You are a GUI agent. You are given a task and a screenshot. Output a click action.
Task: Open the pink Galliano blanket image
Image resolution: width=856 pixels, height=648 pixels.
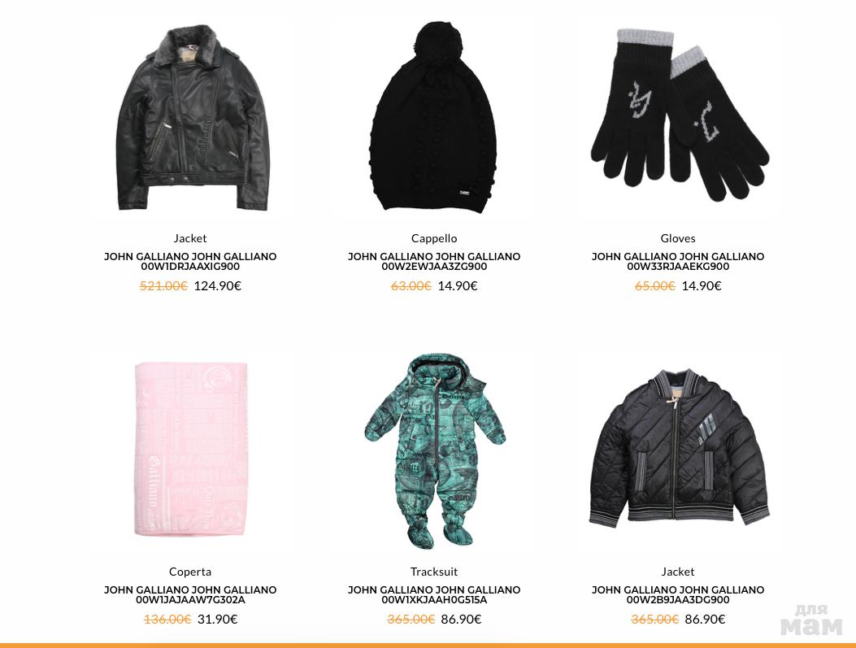coord(190,449)
